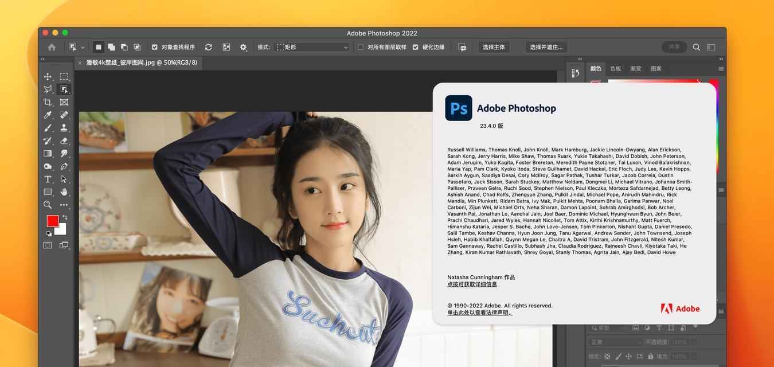Select the Crop tool

pos(48,102)
